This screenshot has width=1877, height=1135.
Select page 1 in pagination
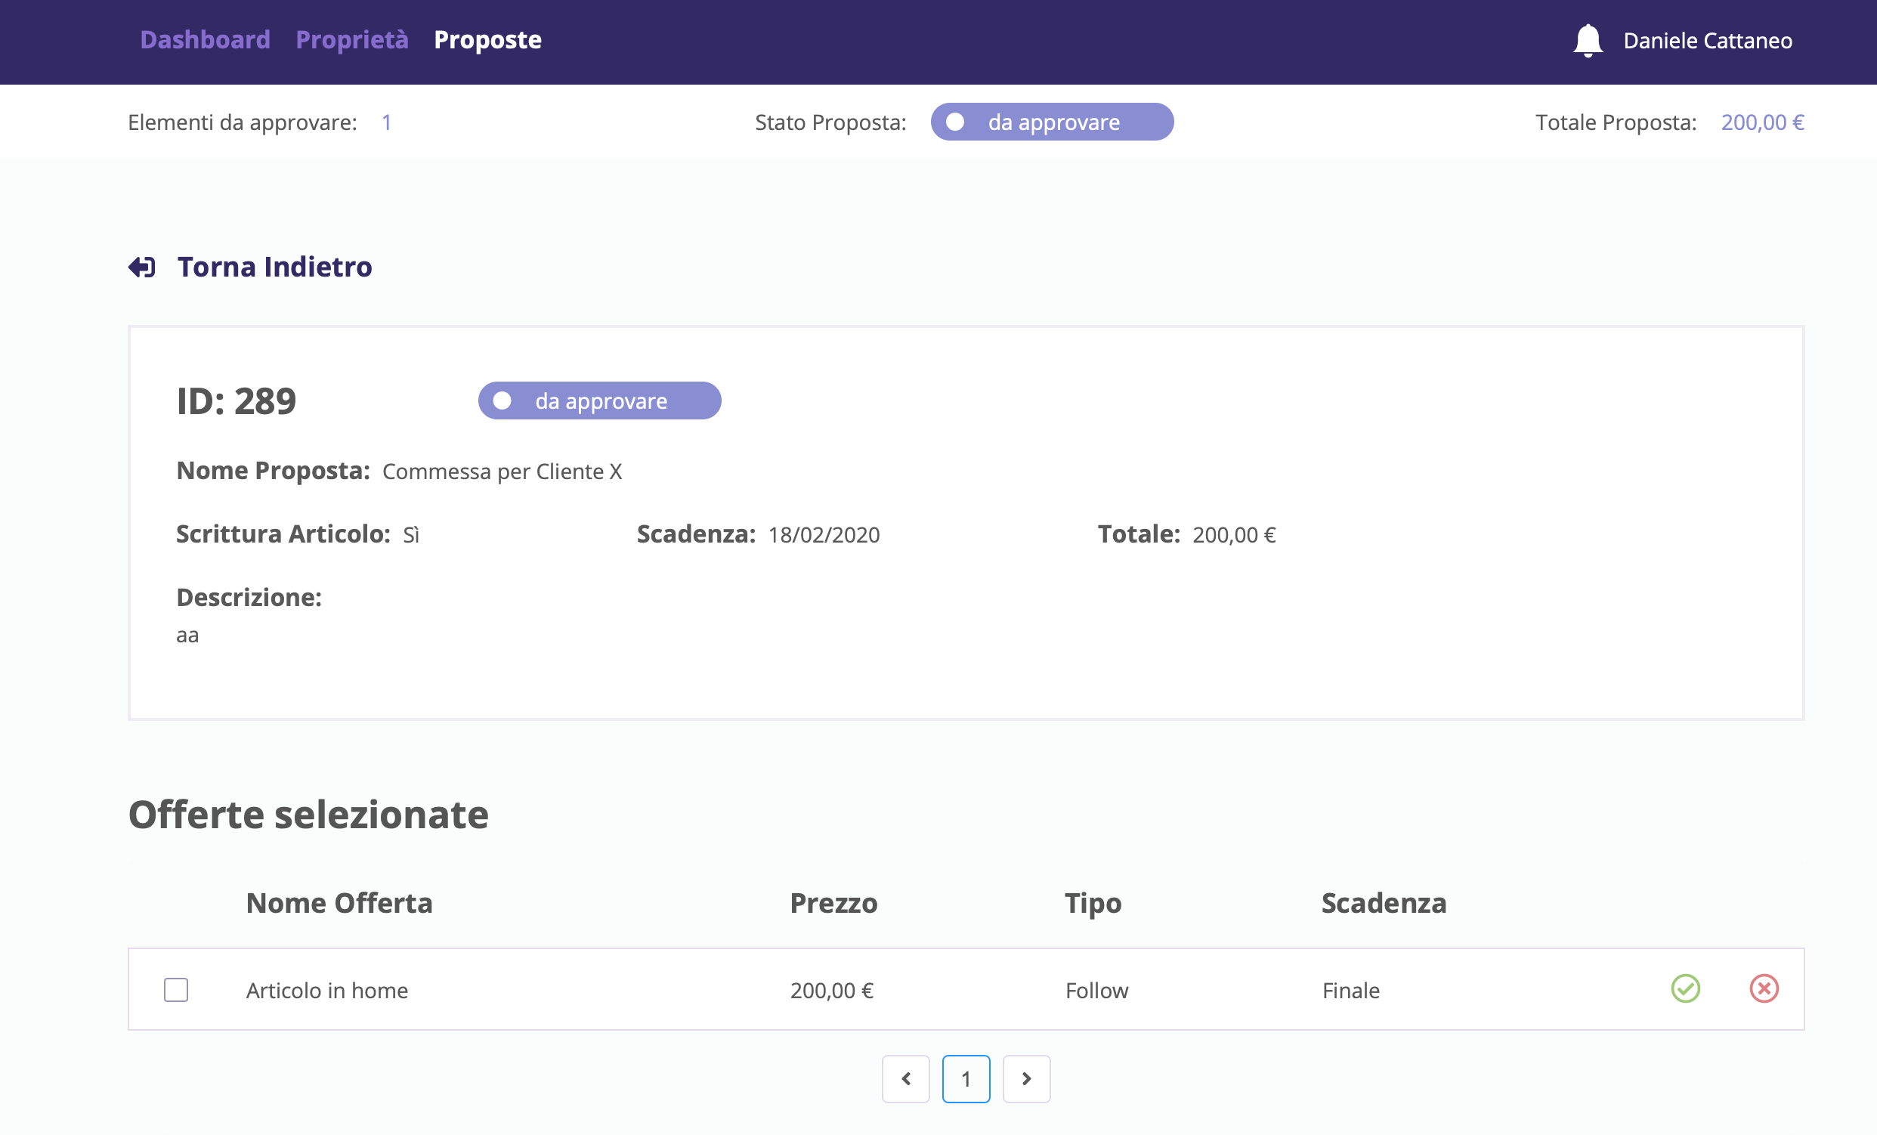pos(966,1078)
